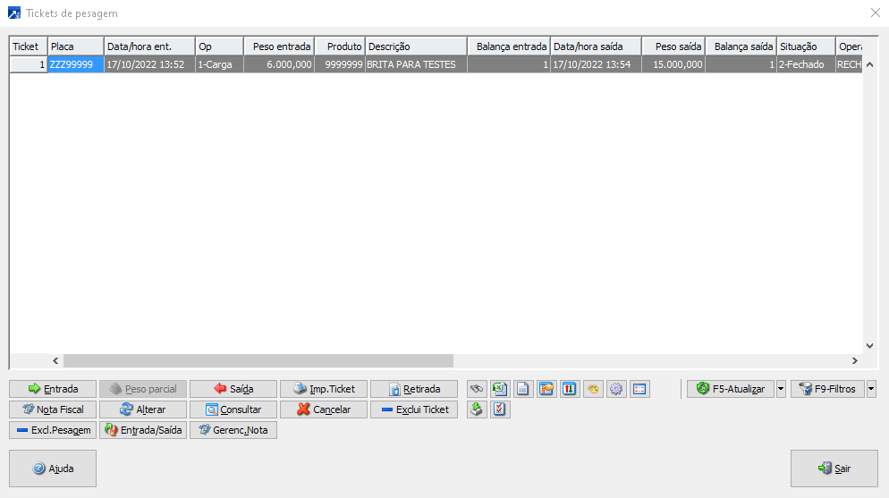This screenshot has width=889, height=498.
Task: Refresh the list with F5-Atualizar
Action: coord(730,389)
